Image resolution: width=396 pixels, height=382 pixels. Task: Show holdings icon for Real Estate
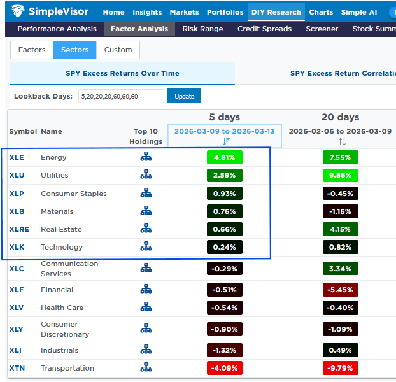click(146, 229)
